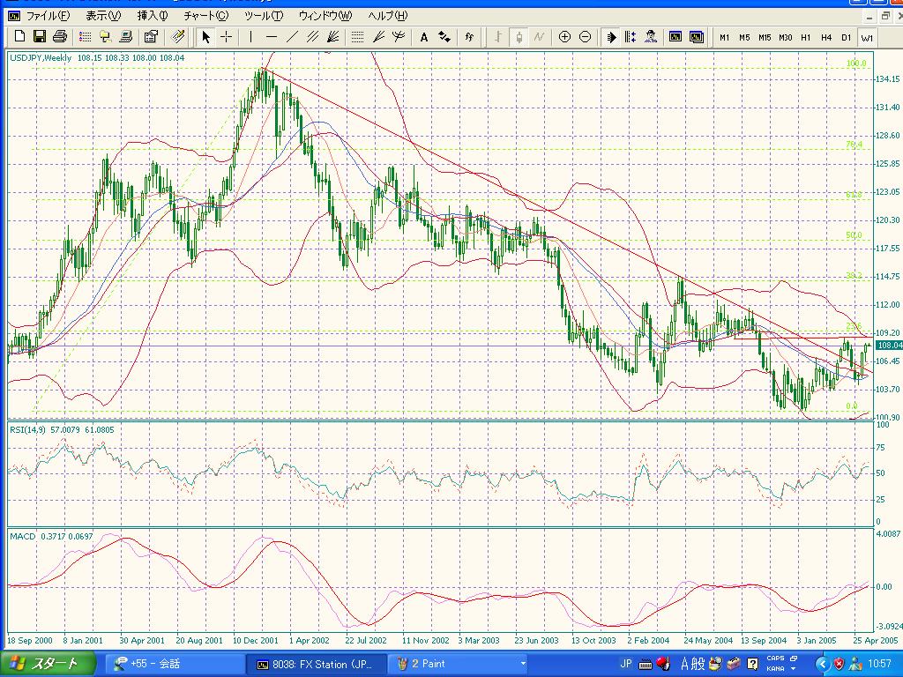903x677 pixels.
Task: Click the Print chart icon
Action: [x=59, y=36]
